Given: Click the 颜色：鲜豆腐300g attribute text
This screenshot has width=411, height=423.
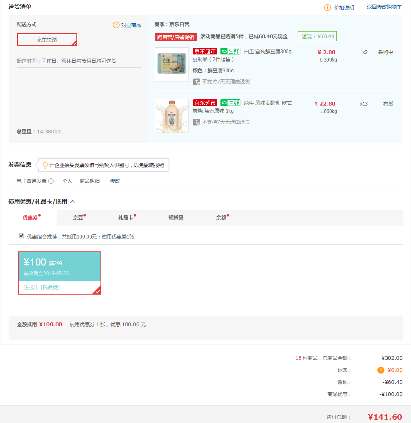Looking at the screenshot, I should (213, 71).
